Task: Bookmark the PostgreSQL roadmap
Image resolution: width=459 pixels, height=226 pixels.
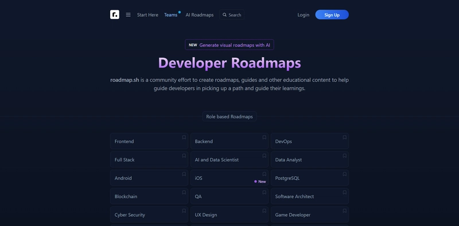Action: pyautogui.click(x=345, y=174)
